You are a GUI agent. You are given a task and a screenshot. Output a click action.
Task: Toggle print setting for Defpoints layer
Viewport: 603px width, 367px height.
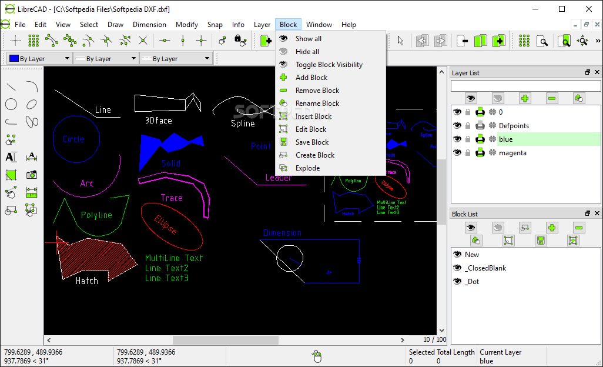[480, 125]
